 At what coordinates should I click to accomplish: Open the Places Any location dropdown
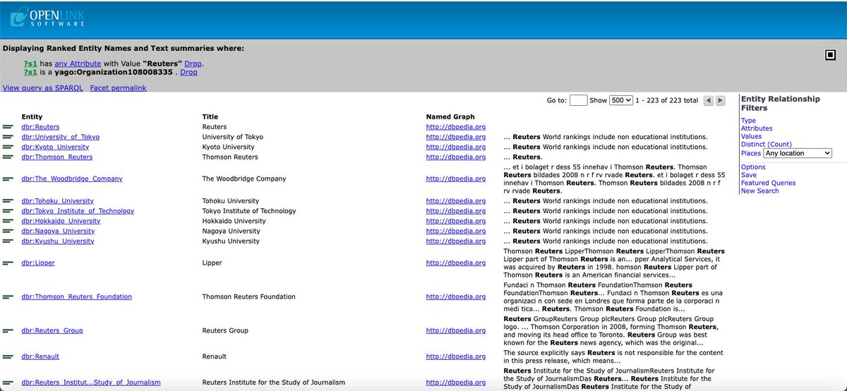(x=798, y=153)
